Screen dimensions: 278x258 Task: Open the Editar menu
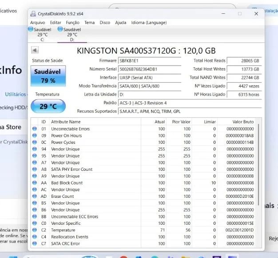(x=56, y=23)
